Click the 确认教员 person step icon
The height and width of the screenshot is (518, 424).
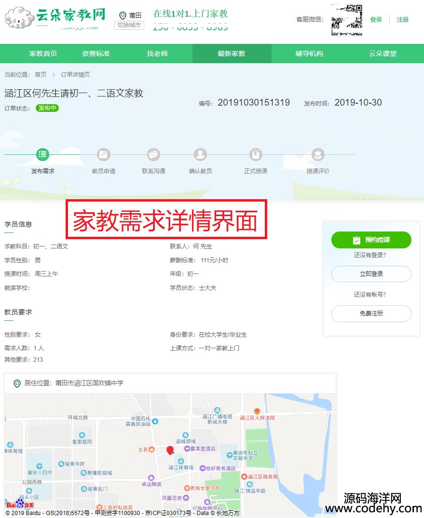click(x=200, y=154)
